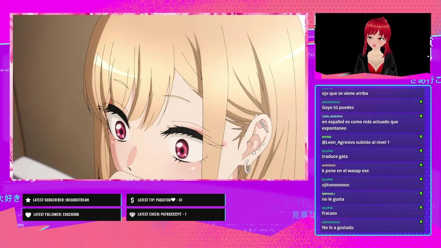Select chat message 'fracaso'

tap(329, 213)
